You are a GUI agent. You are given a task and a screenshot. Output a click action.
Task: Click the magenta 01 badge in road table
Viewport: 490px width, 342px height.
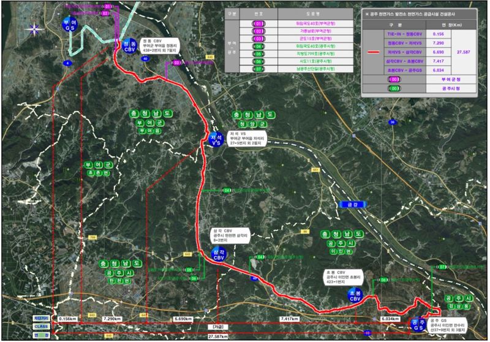258,23
